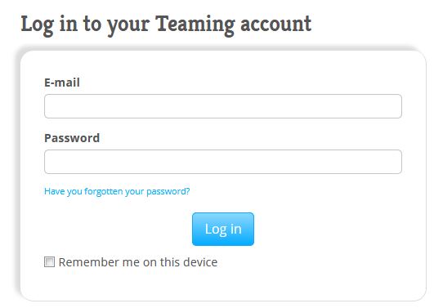
Task: Click the 'Log in' text on the blue button
Action: point(223,230)
